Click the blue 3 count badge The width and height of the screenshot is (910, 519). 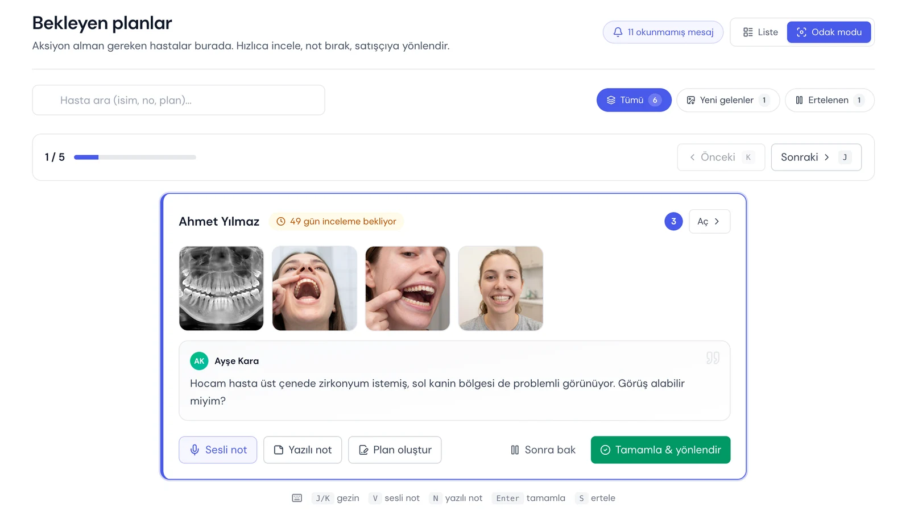(x=673, y=222)
